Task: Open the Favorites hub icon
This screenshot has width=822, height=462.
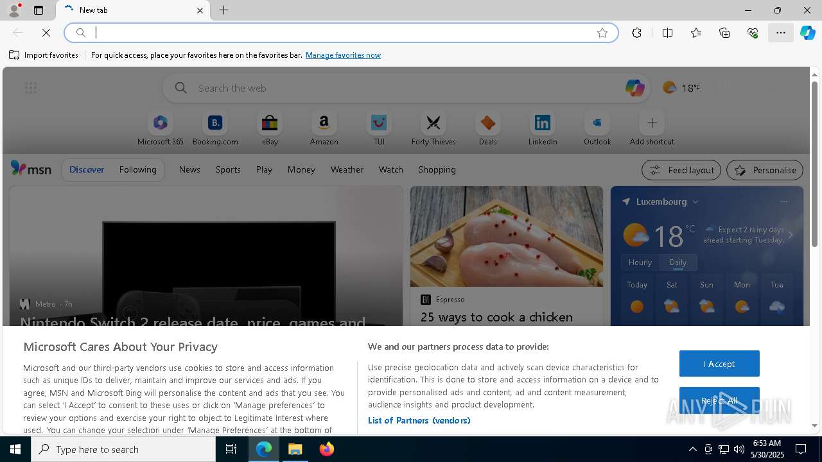Action: click(696, 33)
